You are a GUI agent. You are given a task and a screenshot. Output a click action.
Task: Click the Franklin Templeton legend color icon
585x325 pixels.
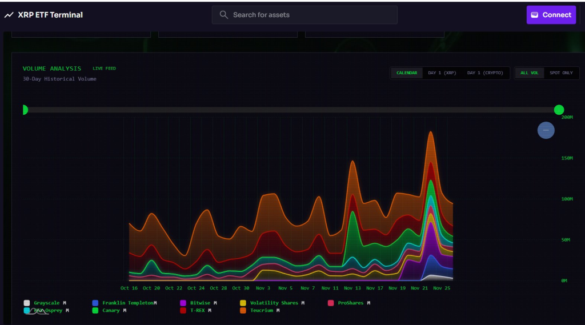pyautogui.click(x=95, y=303)
